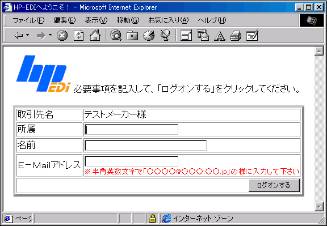327x226 pixels.
Task: Click the 所属 label cell
Action: click(x=49, y=130)
